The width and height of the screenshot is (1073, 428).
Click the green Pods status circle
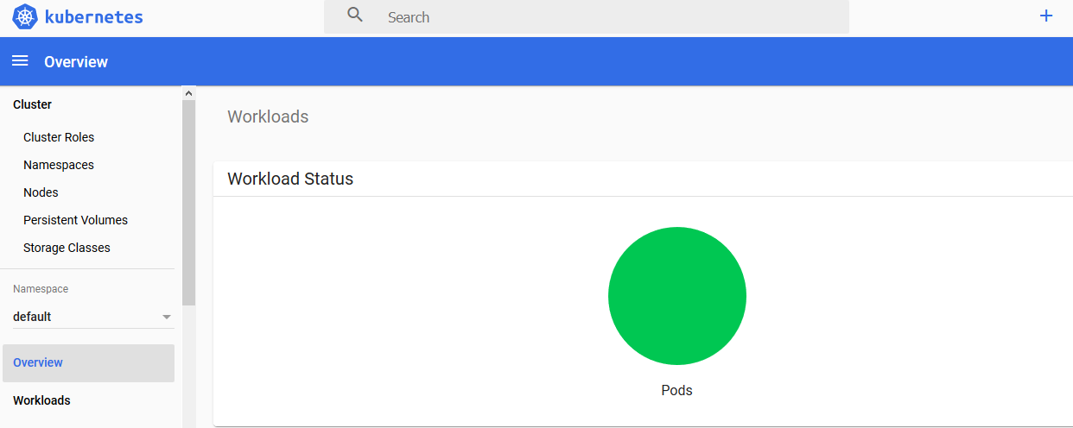tap(677, 296)
